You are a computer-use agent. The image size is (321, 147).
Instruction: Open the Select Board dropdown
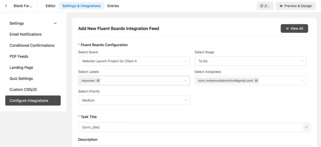(134, 61)
